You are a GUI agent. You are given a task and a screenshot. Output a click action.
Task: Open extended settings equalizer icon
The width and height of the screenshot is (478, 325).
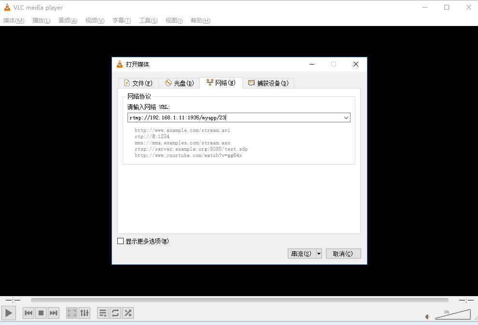coord(84,313)
